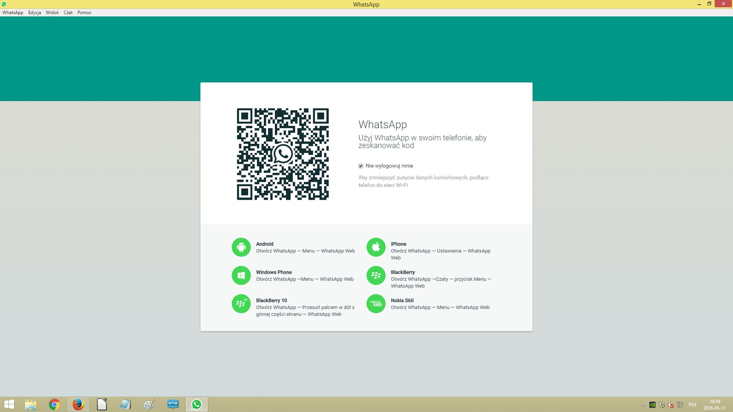Click the Nokia S60 logo icon
Image resolution: width=733 pixels, height=412 pixels.
point(376,304)
